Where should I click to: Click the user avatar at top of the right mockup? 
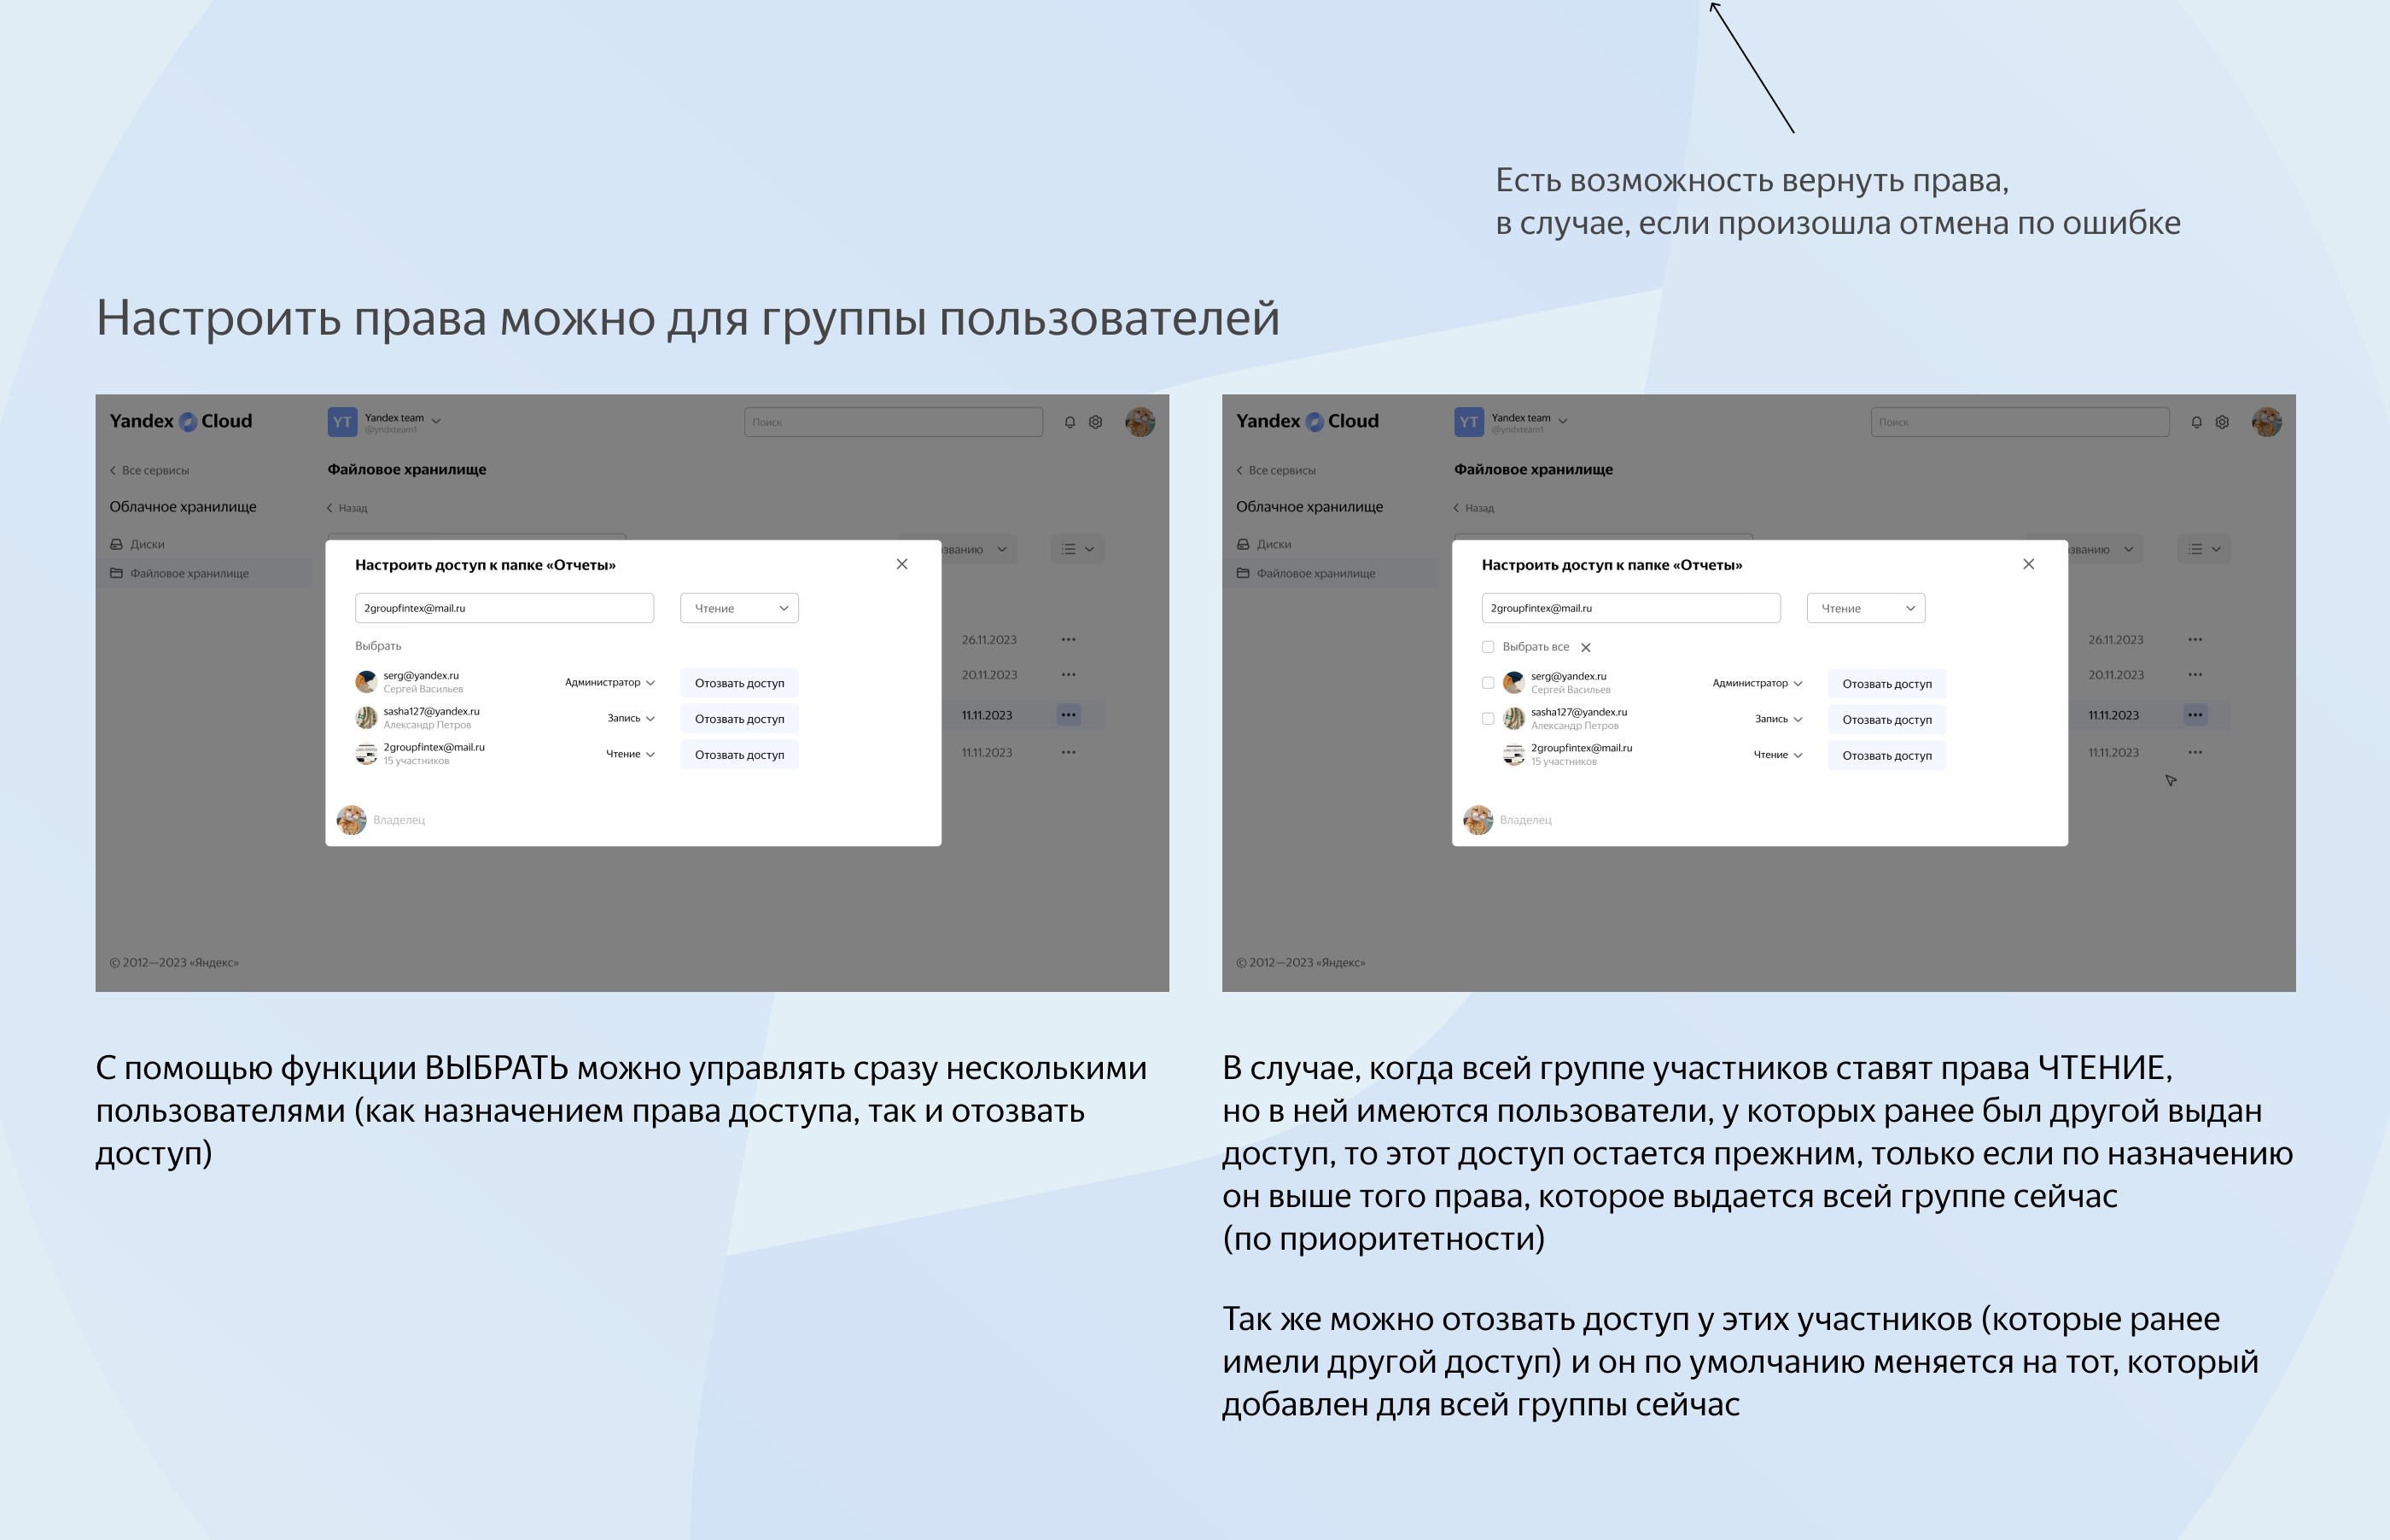[x=2266, y=422]
